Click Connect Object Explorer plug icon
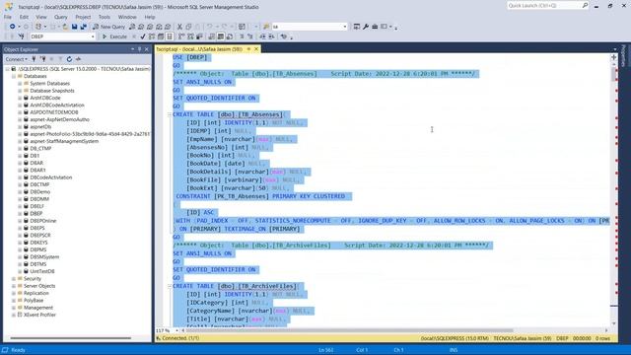The image size is (631, 355). point(34,59)
